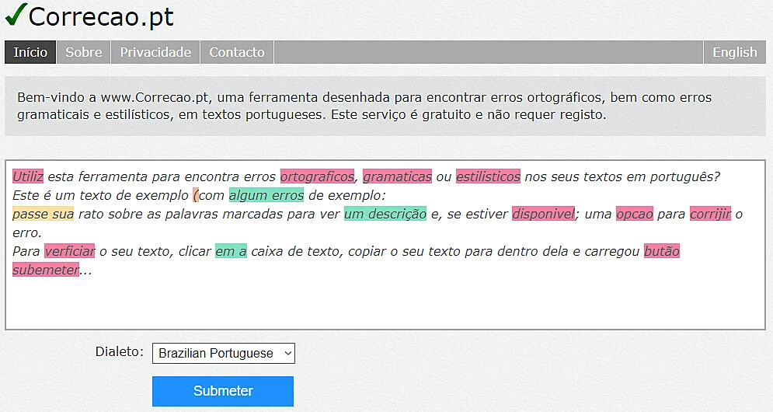Click the green checkmark logo icon

15,14
